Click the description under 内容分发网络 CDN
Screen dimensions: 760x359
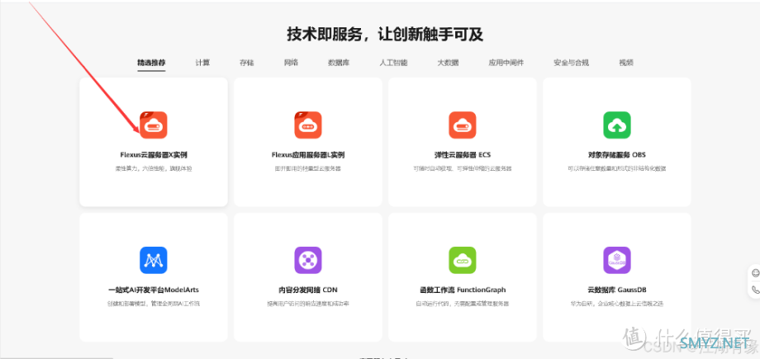(308, 304)
